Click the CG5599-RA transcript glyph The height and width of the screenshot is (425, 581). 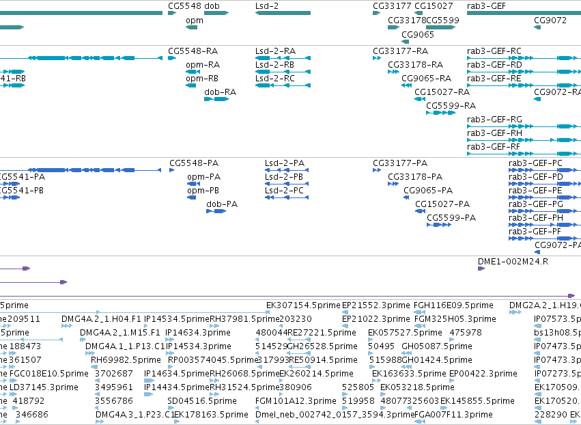tap(441, 113)
